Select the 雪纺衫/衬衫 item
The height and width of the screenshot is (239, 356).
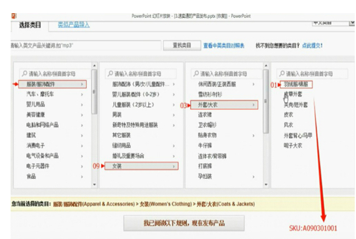(x=210, y=94)
